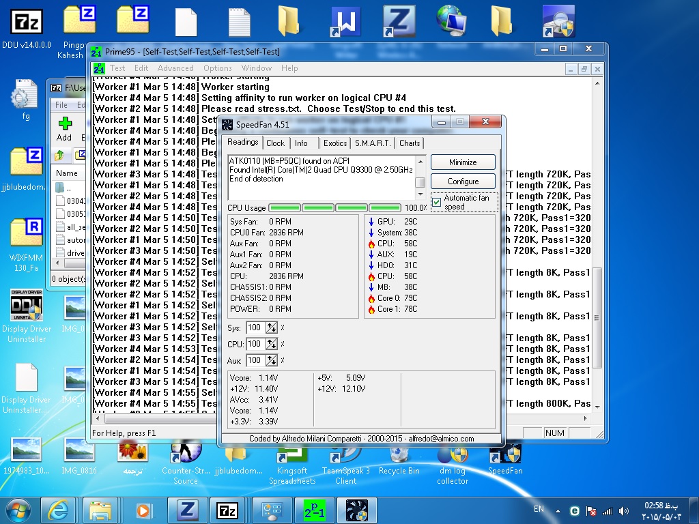The width and height of the screenshot is (699, 524).
Task: Switch to Prime95 taskbar button
Action: click(x=314, y=510)
